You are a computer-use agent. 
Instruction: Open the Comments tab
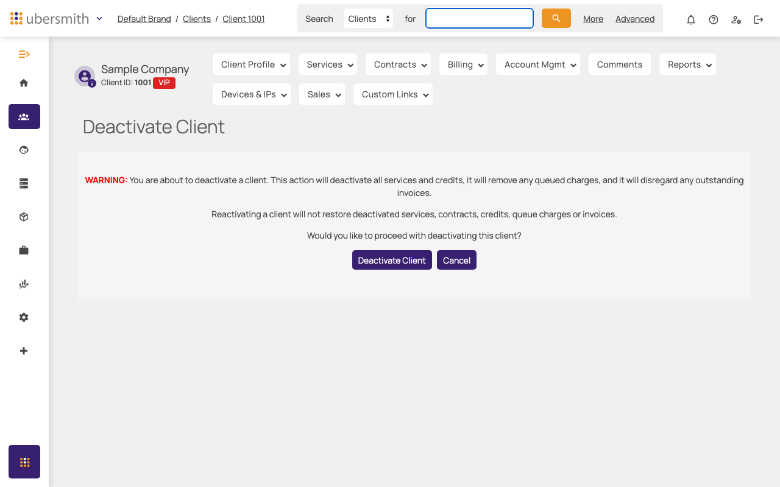(x=620, y=65)
